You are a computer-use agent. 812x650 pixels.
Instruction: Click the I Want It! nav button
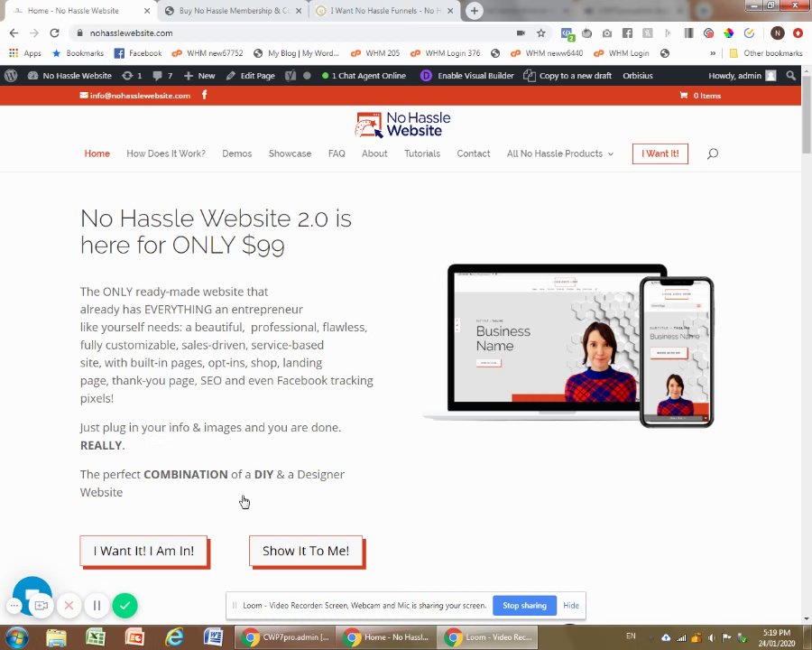[660, 153]
